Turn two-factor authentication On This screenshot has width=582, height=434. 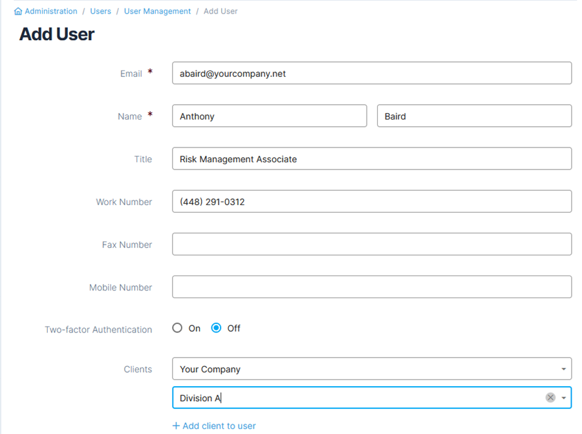(x=177, y=328)
